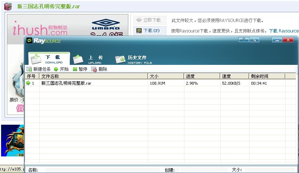The image size is (299, 173).
Task: Sort by 序号 column header
Action: point(32,76)
